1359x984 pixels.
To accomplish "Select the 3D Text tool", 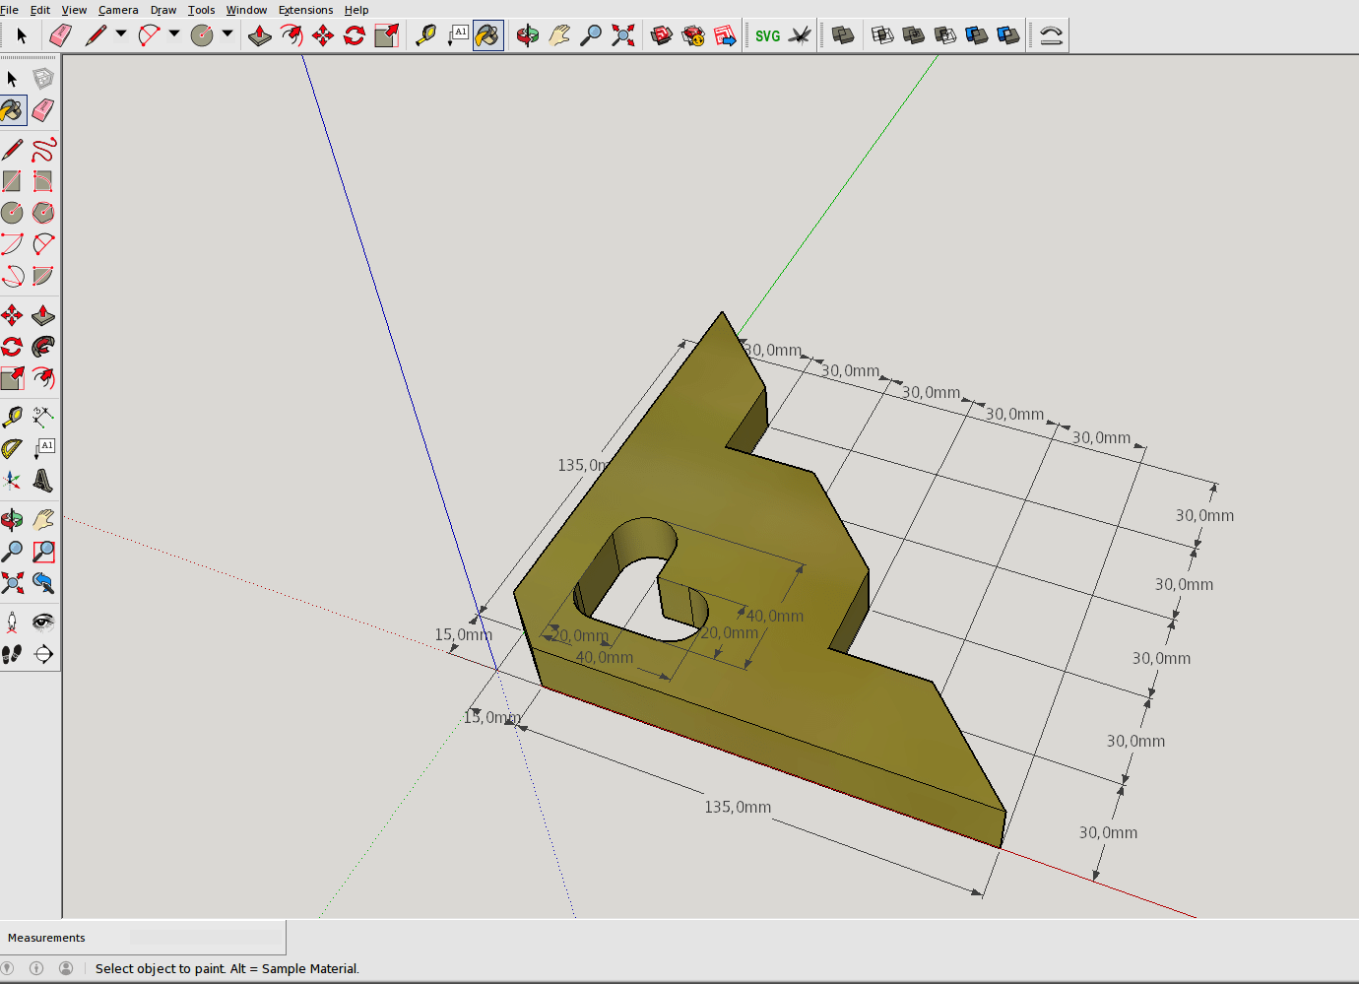I will pos(43,481).
